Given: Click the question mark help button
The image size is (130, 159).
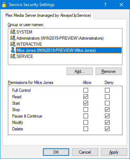Looking at the screenshot, I should point(105,5).
